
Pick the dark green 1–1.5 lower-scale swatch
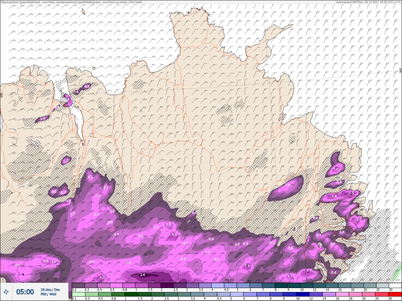point(131,294)
